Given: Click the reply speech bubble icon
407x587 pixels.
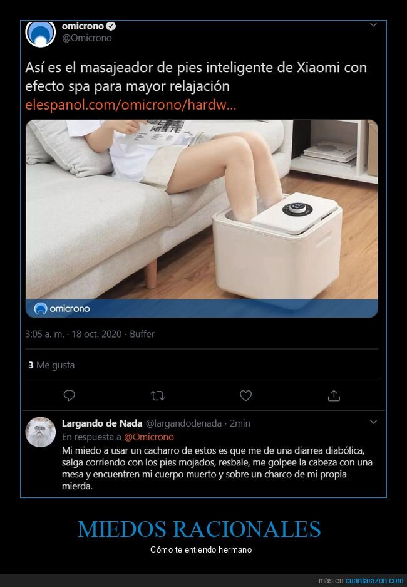Looking at the screenshot, I should tap(70, 395).
